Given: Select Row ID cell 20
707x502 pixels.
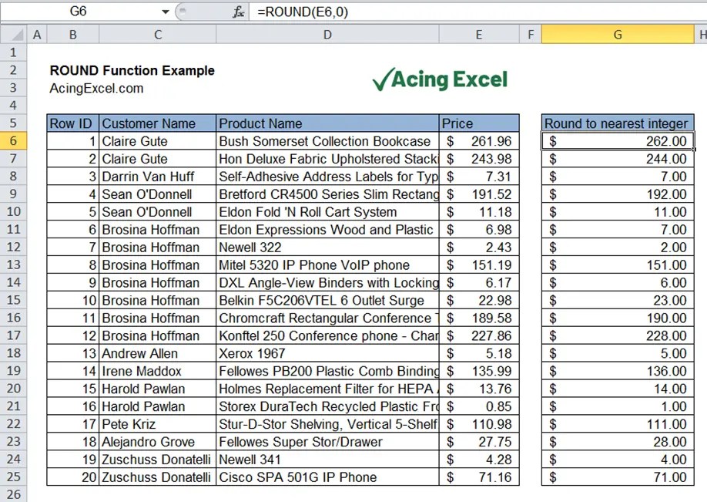Looking at the screenshot, I should 72,477.
